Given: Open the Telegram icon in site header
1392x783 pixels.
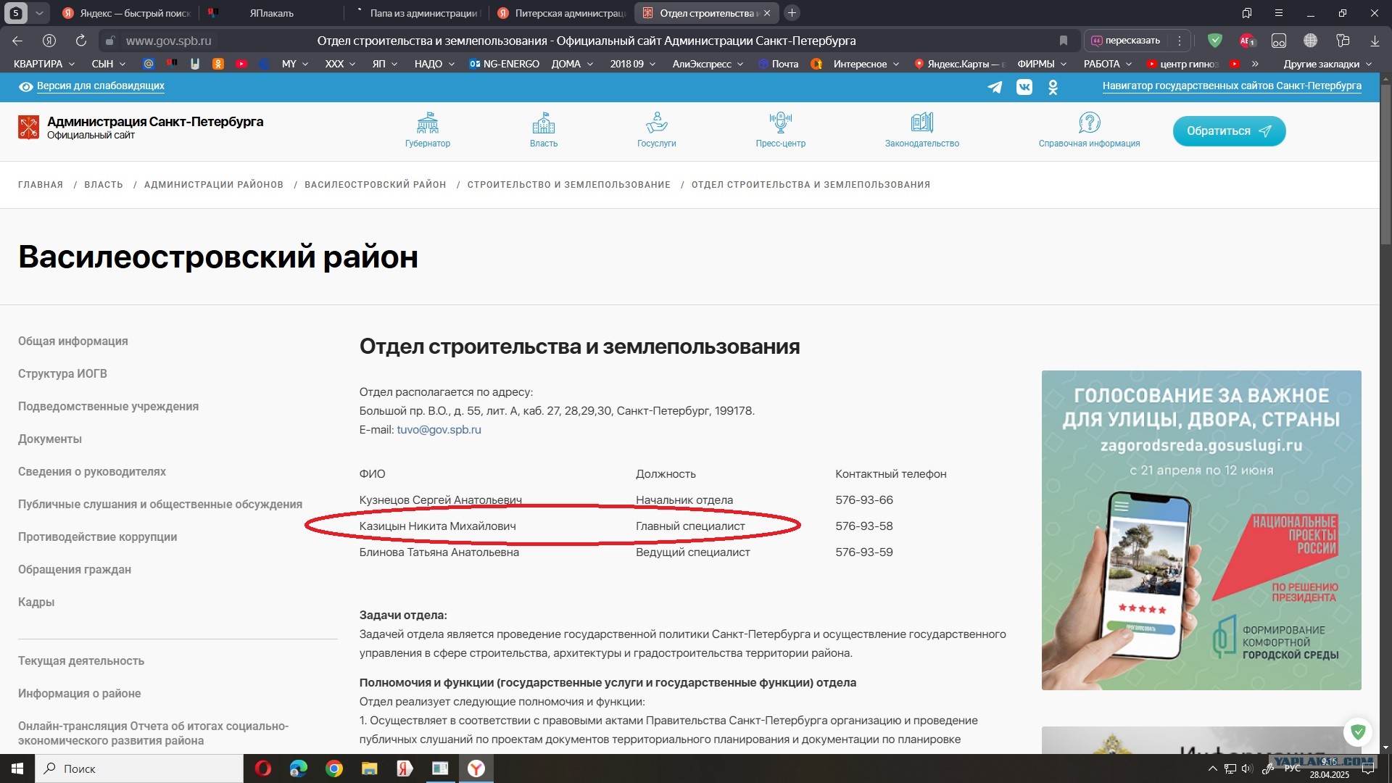Looking at the screenshot, I should pos(995,87).
